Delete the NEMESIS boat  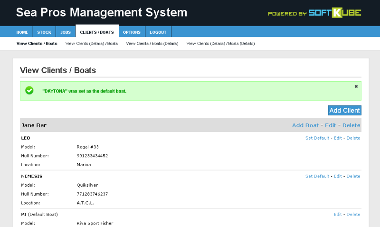click(x=353, y=176)
